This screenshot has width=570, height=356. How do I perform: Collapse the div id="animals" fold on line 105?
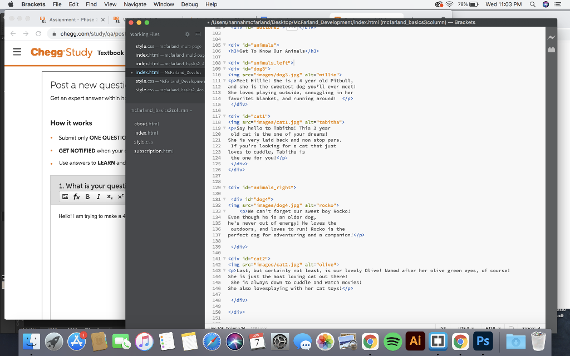(x=225, y=45)
